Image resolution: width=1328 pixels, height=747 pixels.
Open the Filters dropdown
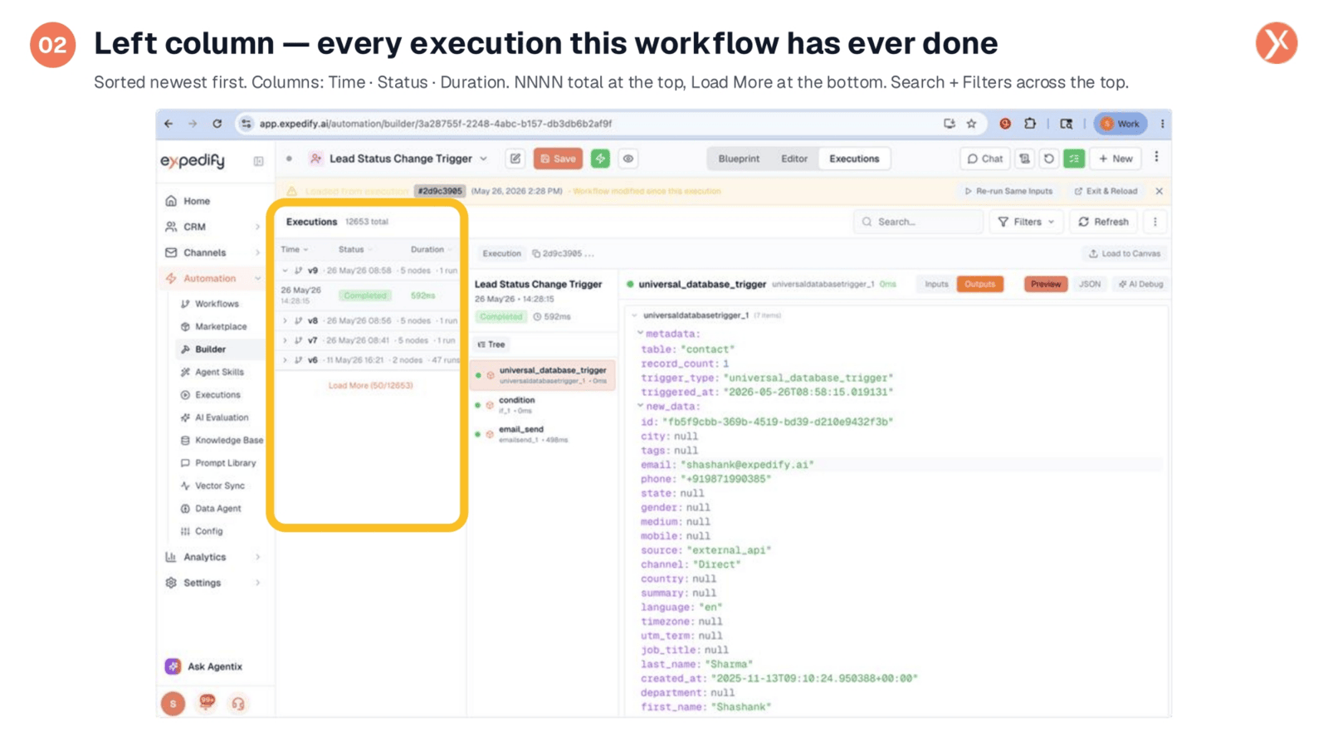1026,222
